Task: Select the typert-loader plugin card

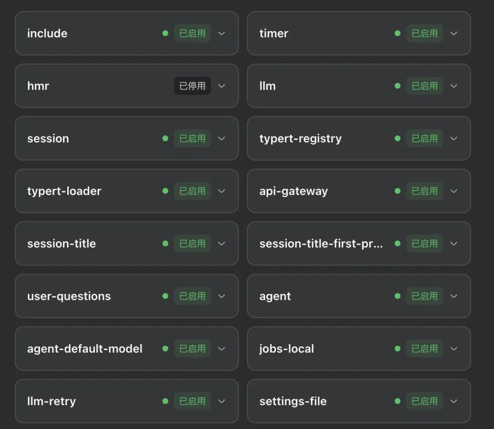Action: point(127,191)
